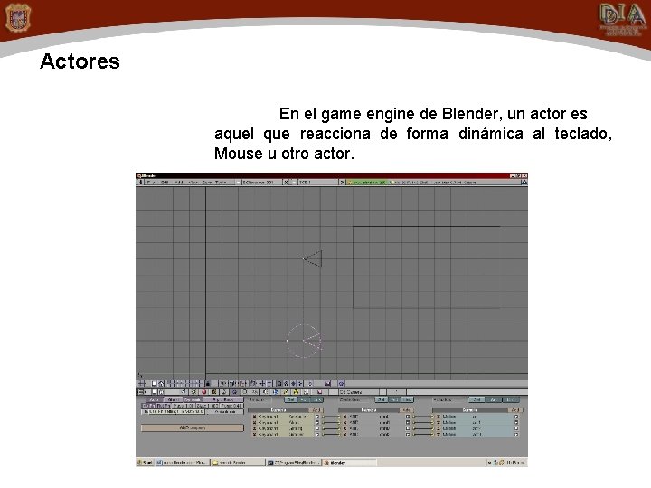Image resolution: width=651 pixels, height=488 pixels.
Task: Adjust the Mass value slider
Action: click(184, 406)
